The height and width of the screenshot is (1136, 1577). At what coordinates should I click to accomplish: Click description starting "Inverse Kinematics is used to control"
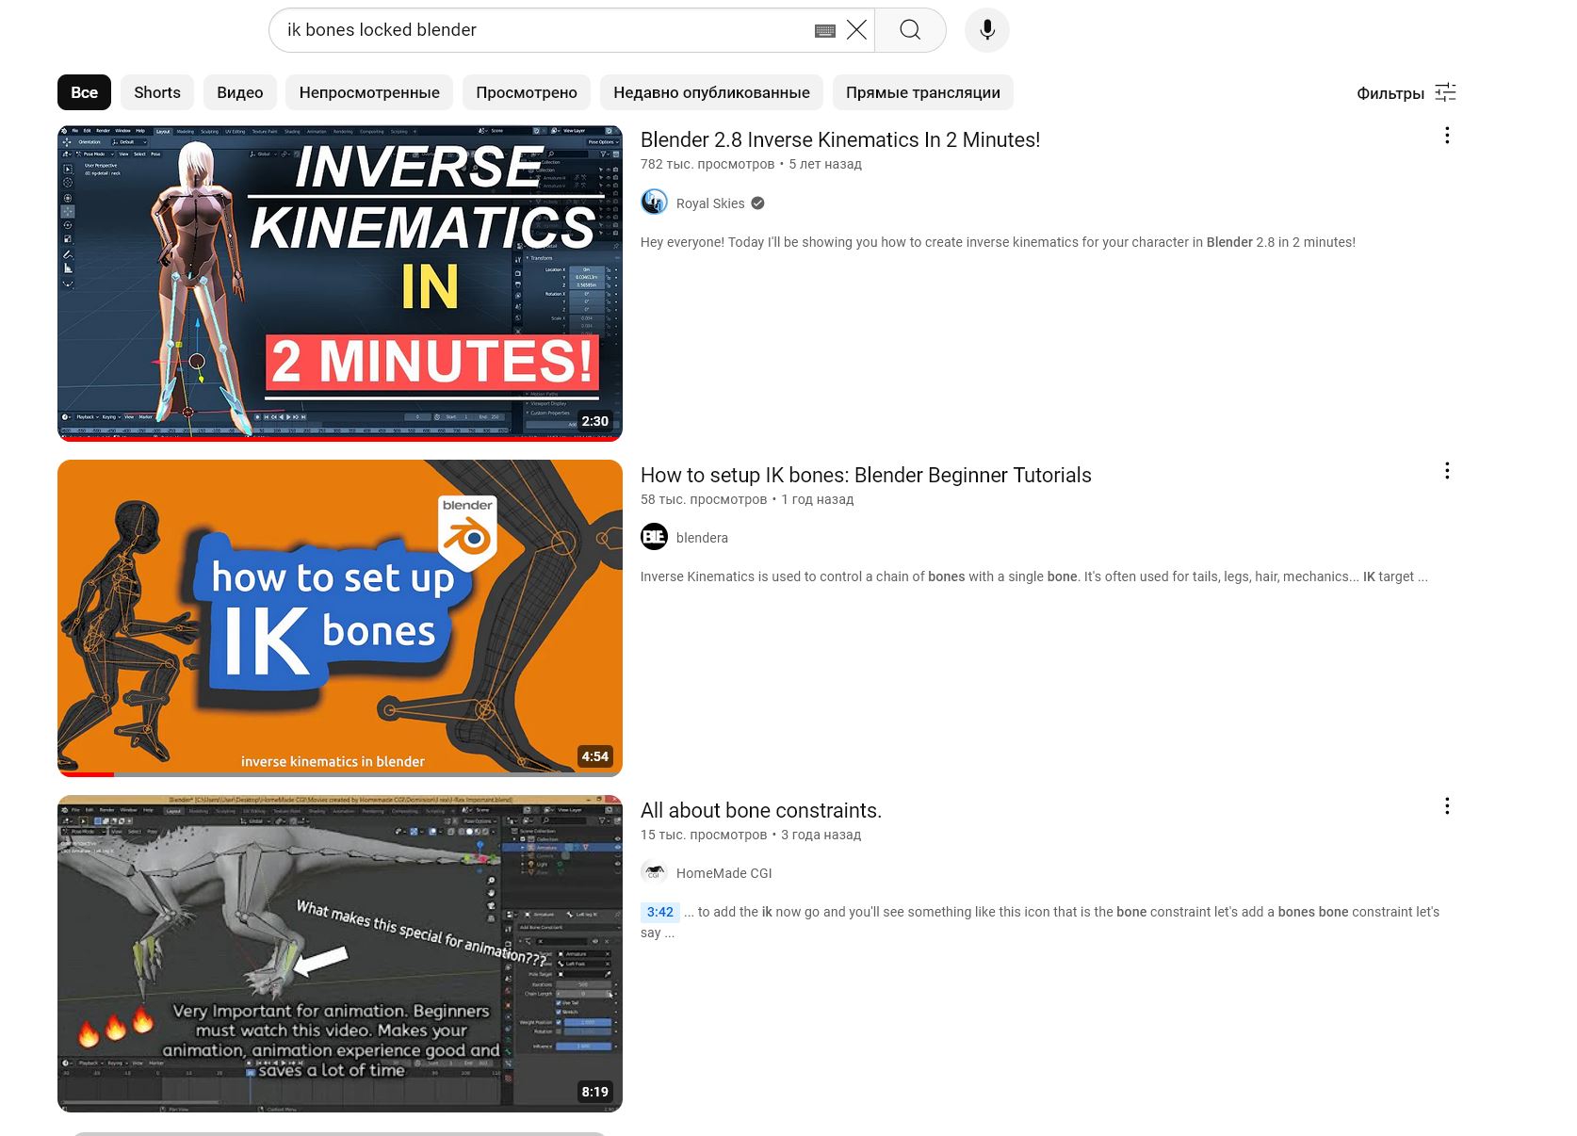[x=1033, y=576]
